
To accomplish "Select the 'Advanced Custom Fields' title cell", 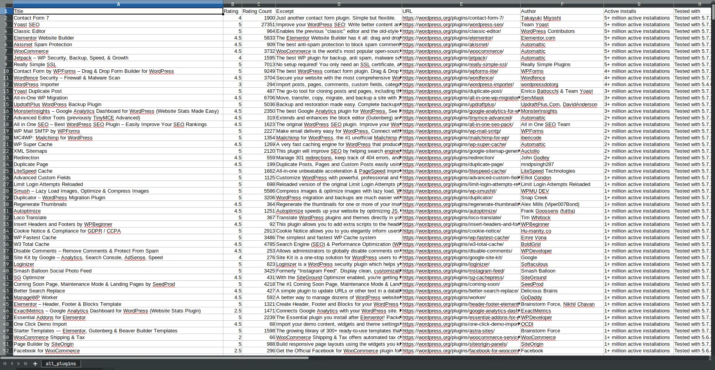I will click(x=118, y=178).
